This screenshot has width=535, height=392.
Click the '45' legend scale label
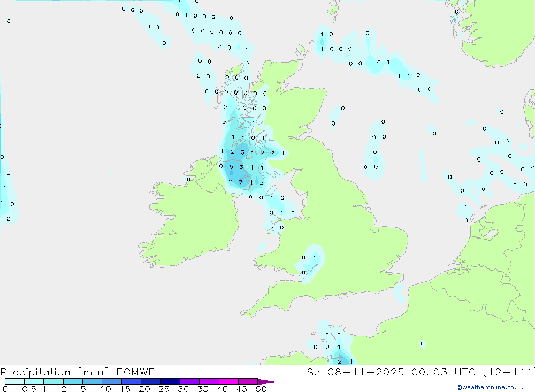point(242,389)
